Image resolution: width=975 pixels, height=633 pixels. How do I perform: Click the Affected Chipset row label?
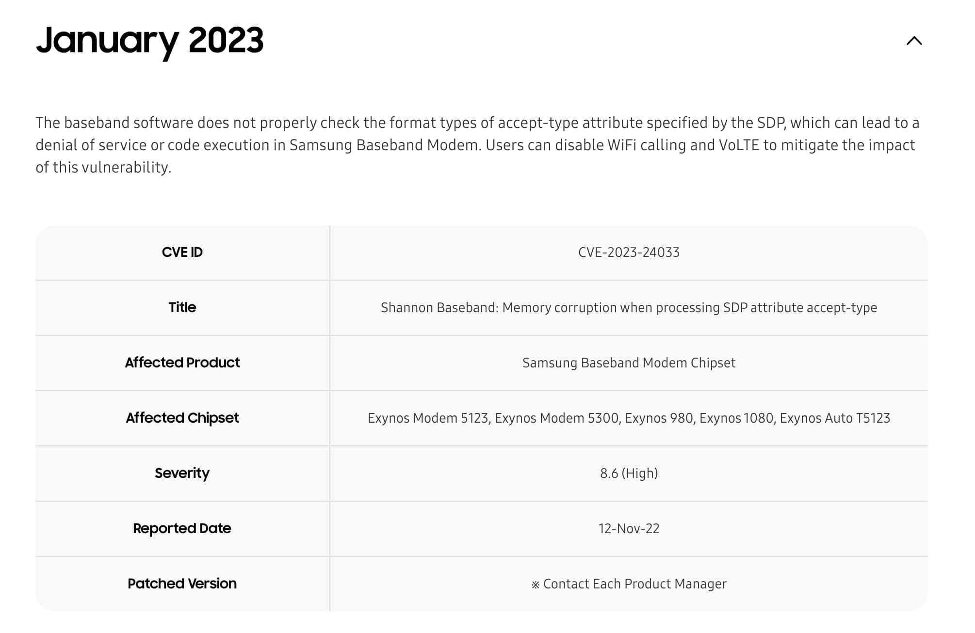pyautogui.click(x=181, y=418)
